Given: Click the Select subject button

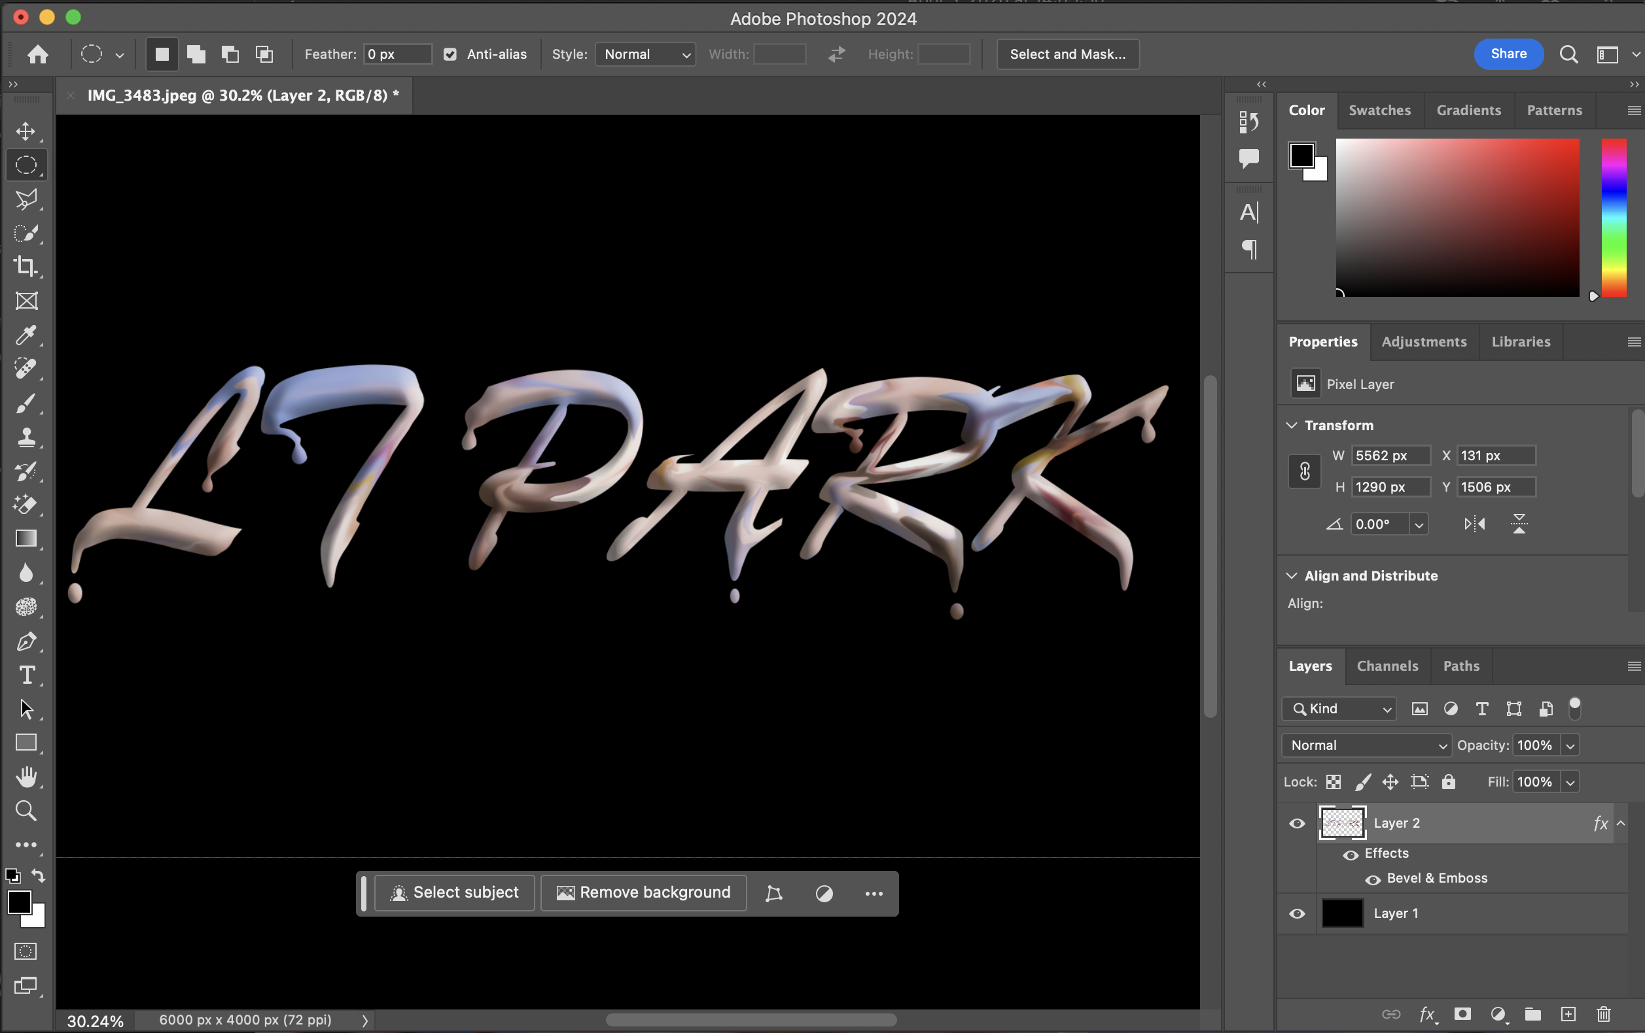Looking at the screenshot, I should [x=454, y=893].
